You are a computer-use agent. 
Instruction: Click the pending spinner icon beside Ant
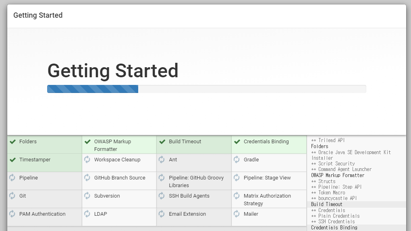point(162,159)
